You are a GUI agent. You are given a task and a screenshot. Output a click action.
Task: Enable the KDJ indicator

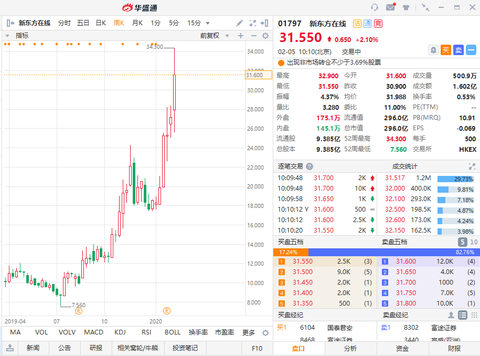120,332
